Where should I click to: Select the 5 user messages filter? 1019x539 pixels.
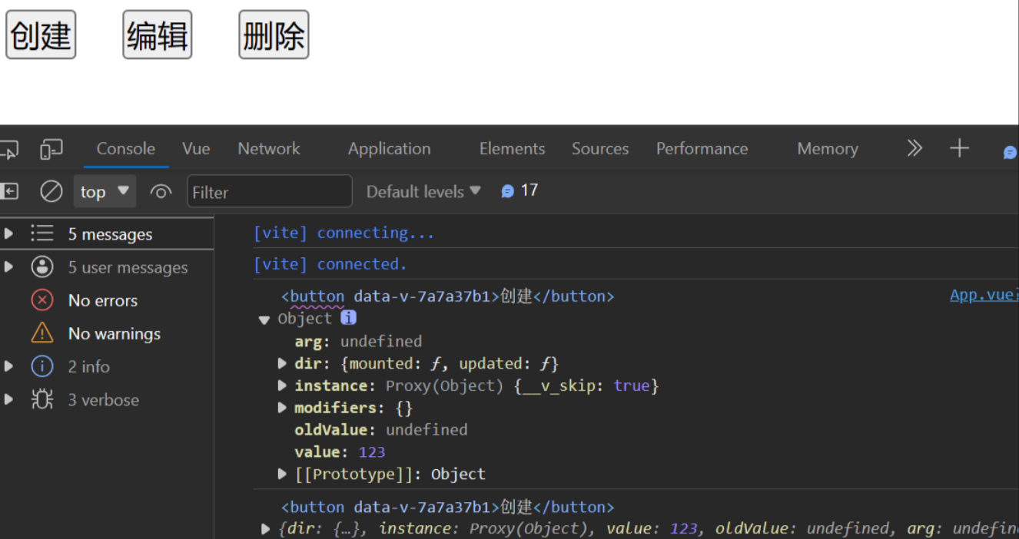(x=127, y=267)
